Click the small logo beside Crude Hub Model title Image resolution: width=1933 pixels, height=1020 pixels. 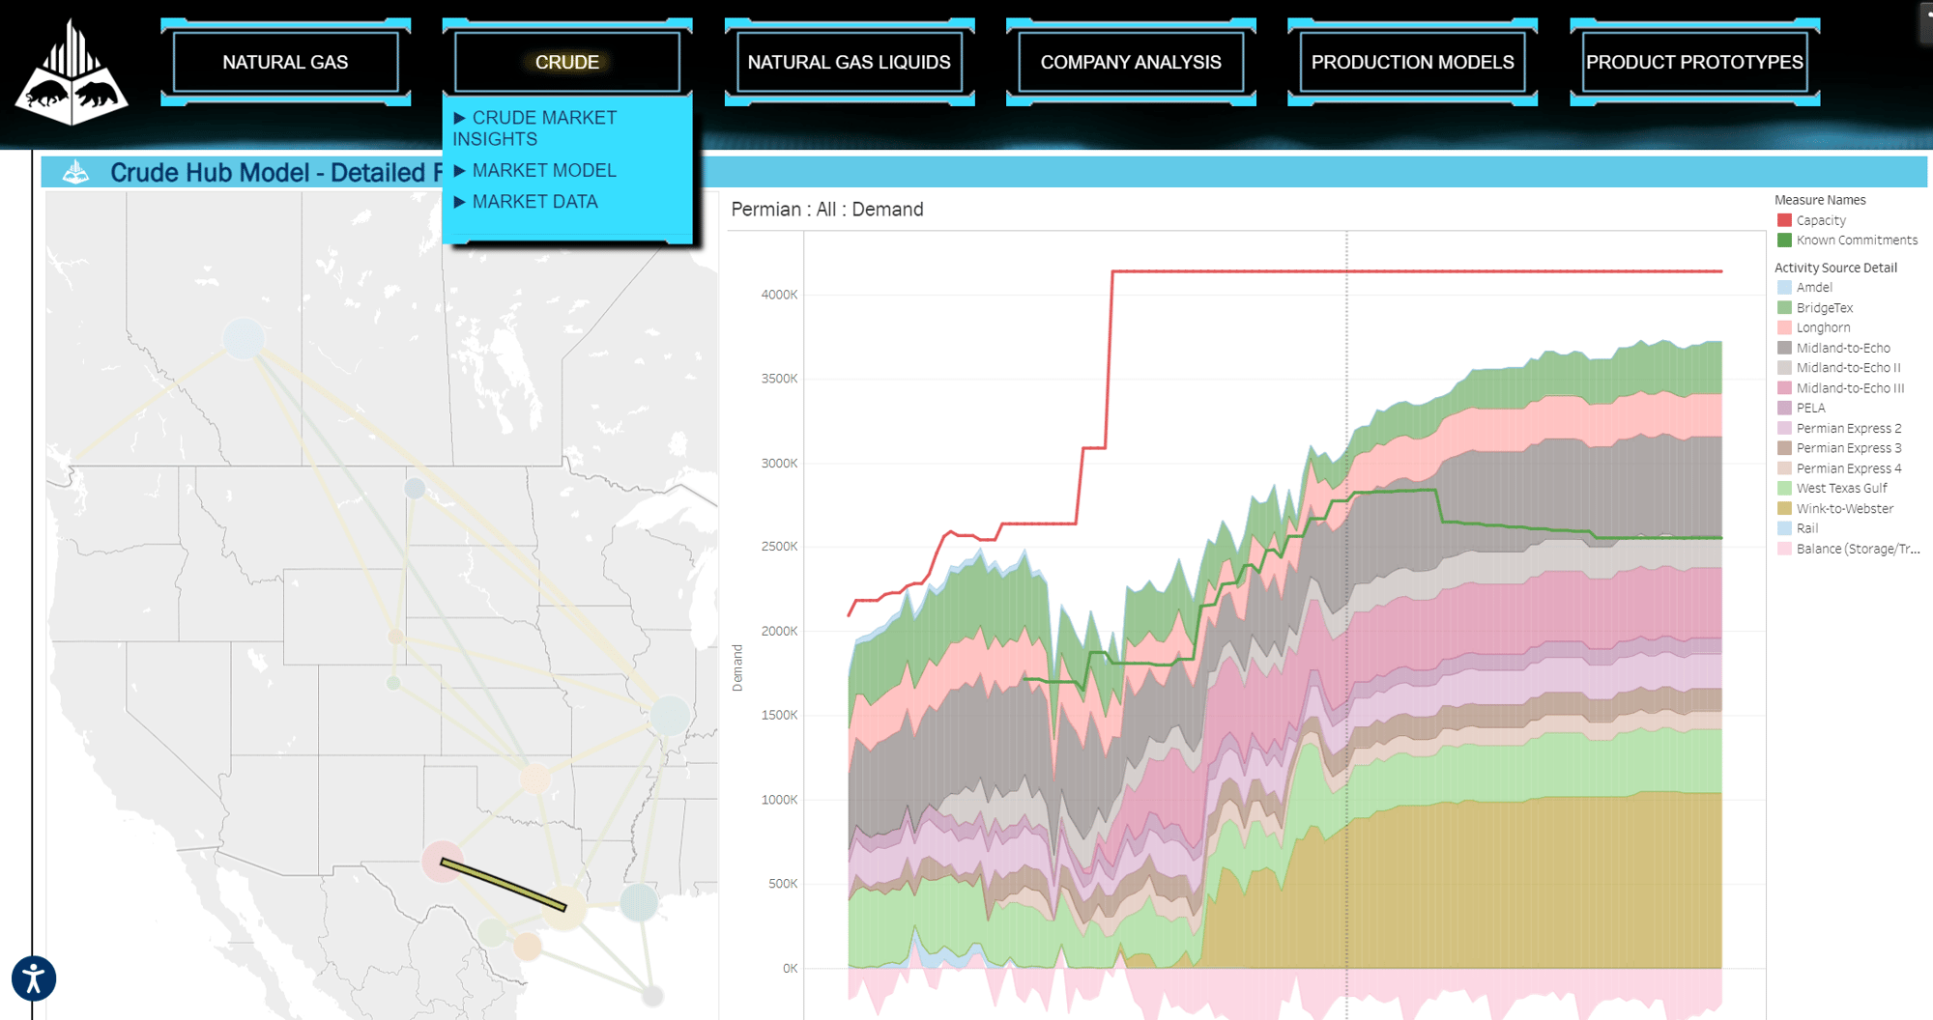pos(75,173)
